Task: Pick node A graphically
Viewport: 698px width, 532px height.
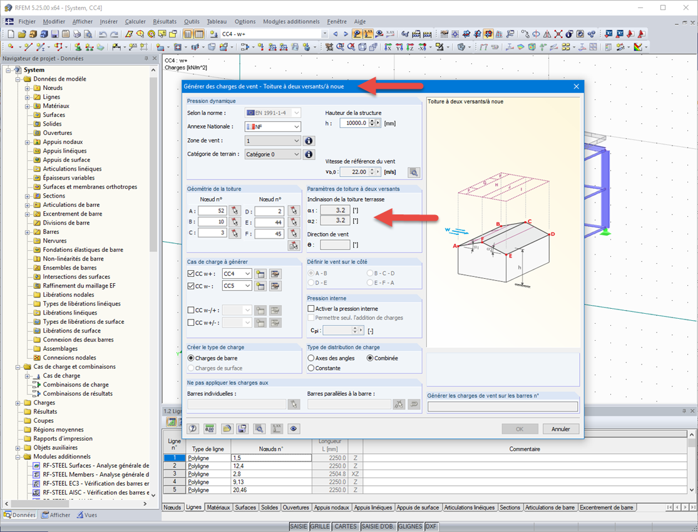Action: (x=235, y=211)
